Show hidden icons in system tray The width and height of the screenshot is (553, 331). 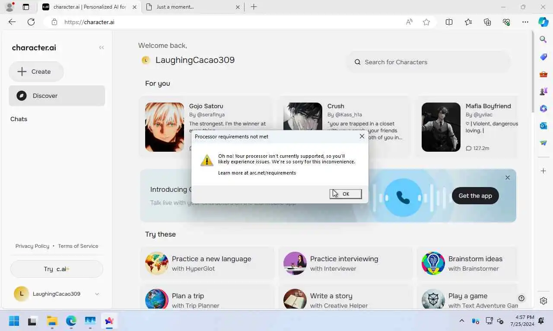coord(462,321)
